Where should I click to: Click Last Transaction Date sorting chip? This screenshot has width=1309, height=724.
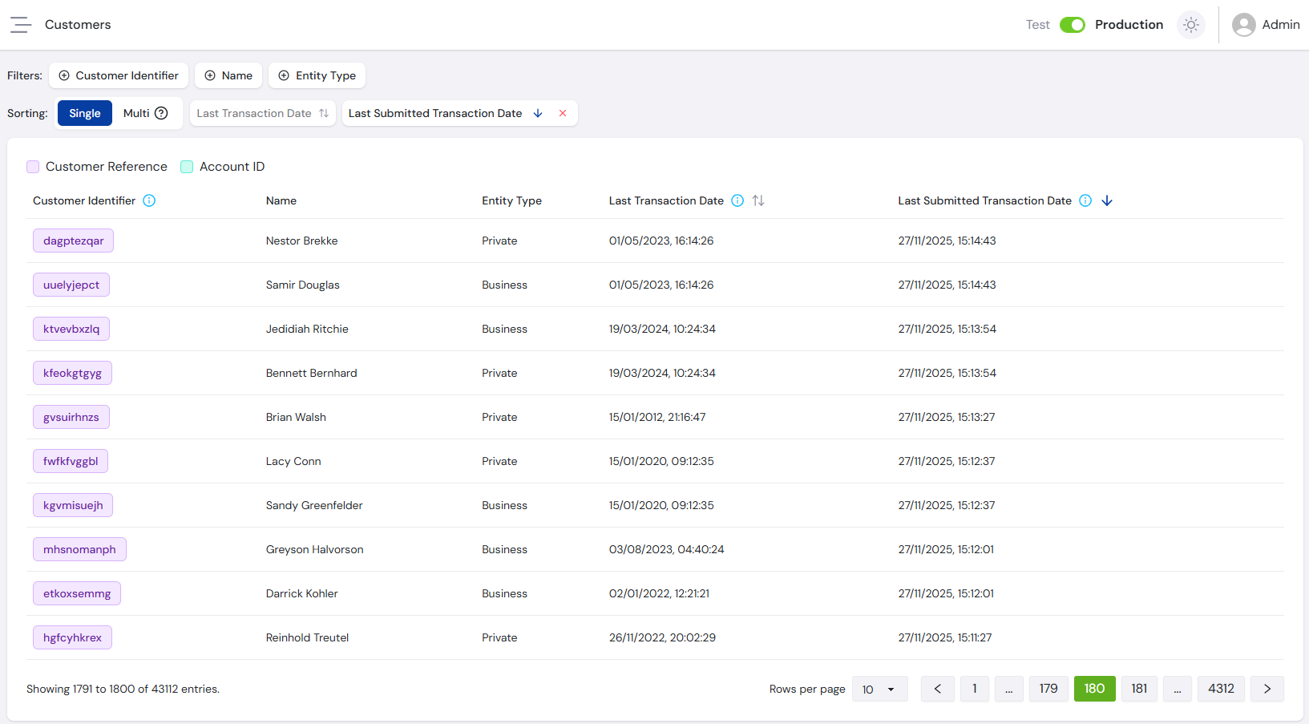coord(263,113)
